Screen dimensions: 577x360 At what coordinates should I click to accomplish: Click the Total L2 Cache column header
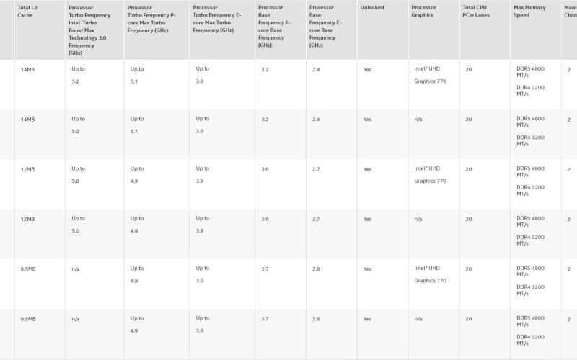pyautogui.click(x=27, y=12)
